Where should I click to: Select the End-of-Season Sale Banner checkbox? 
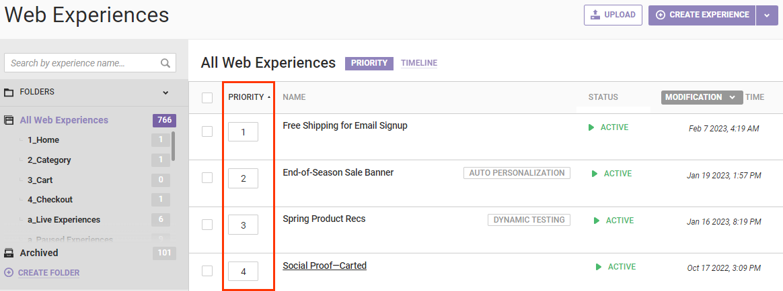pyautogui.click(x=207, y=178)
